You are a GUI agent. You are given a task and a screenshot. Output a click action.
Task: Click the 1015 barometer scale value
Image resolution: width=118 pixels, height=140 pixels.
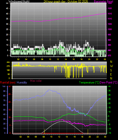tap(110, 14)
